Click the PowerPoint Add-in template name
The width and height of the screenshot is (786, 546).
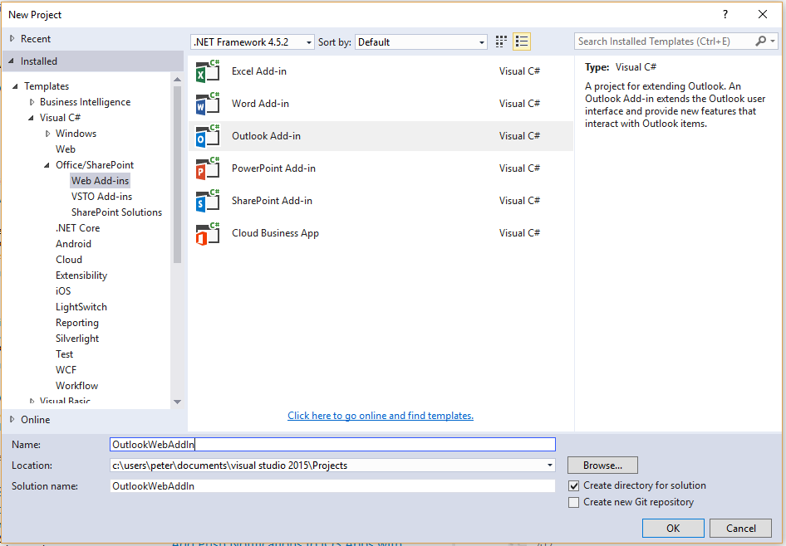(x=273, y=168)
